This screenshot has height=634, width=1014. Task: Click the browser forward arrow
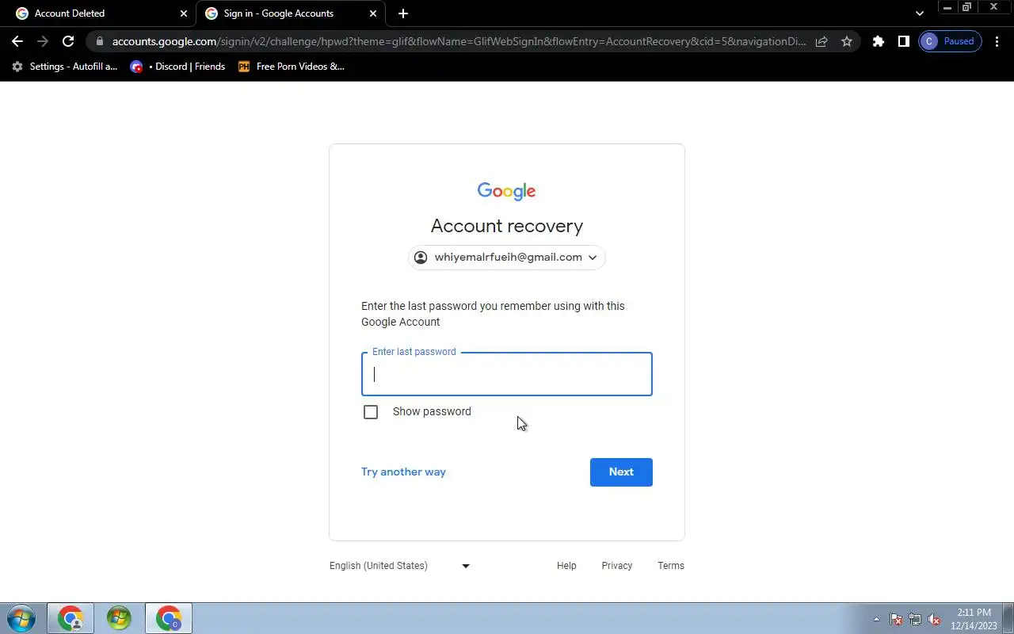(43, 41)
